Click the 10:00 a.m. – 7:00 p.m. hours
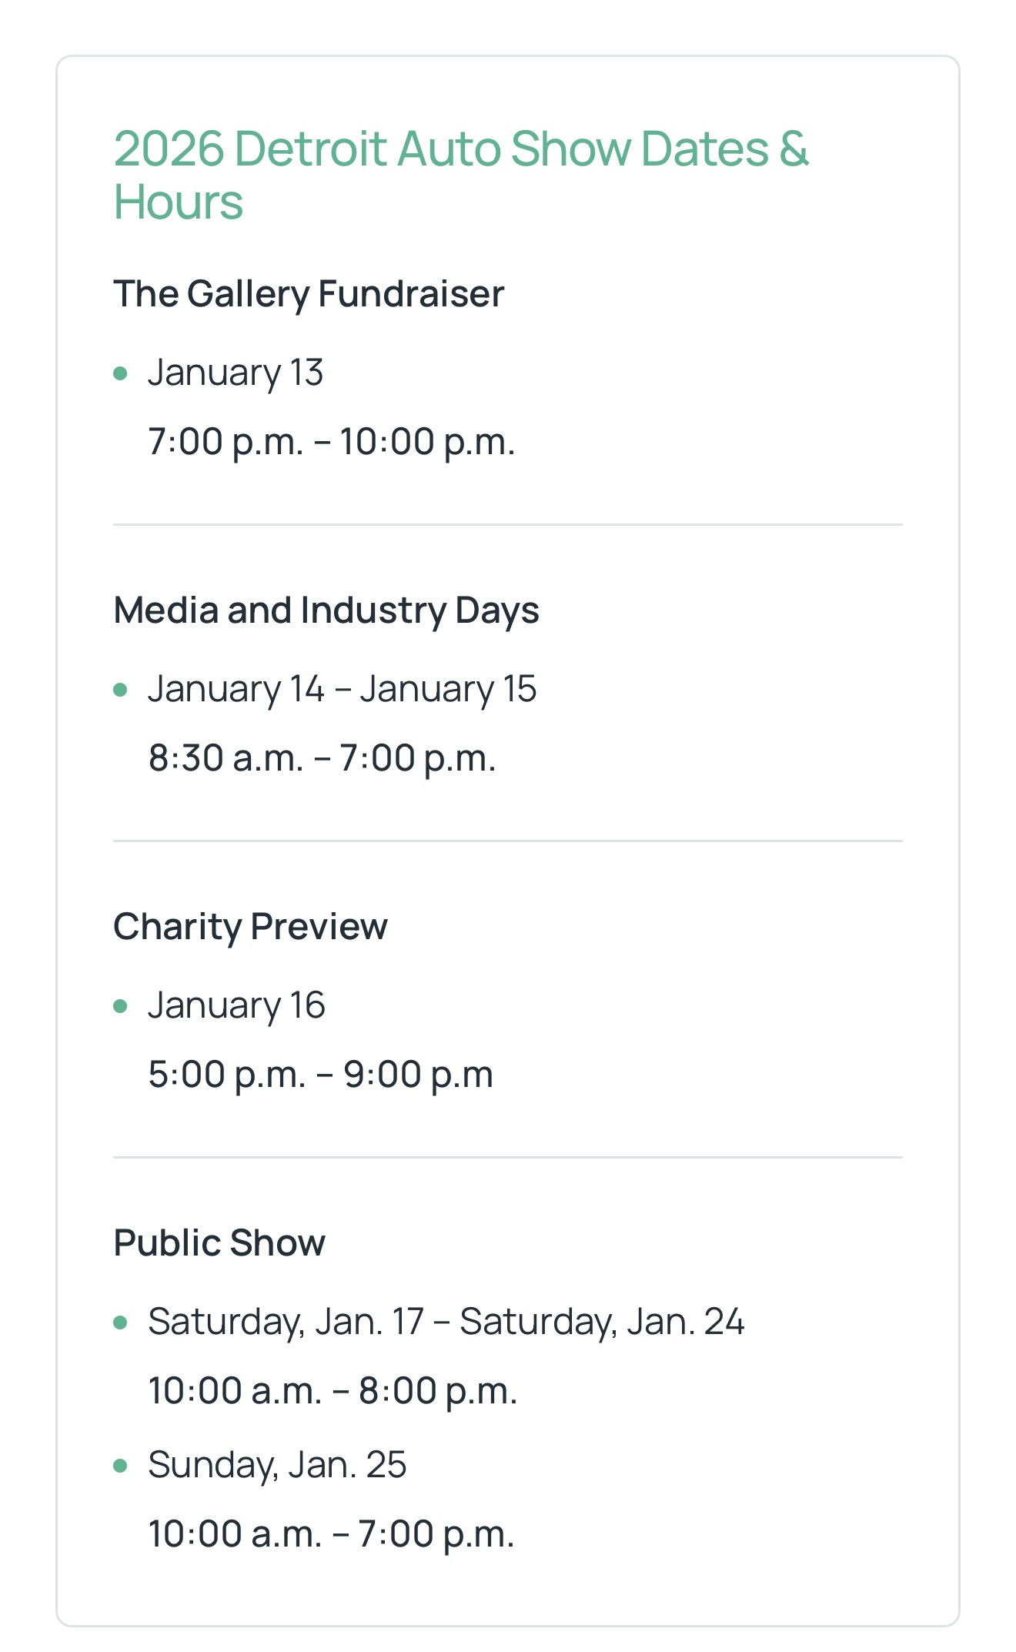The height and width of the screenshot is (1652, 1016). pos(331,1534)
